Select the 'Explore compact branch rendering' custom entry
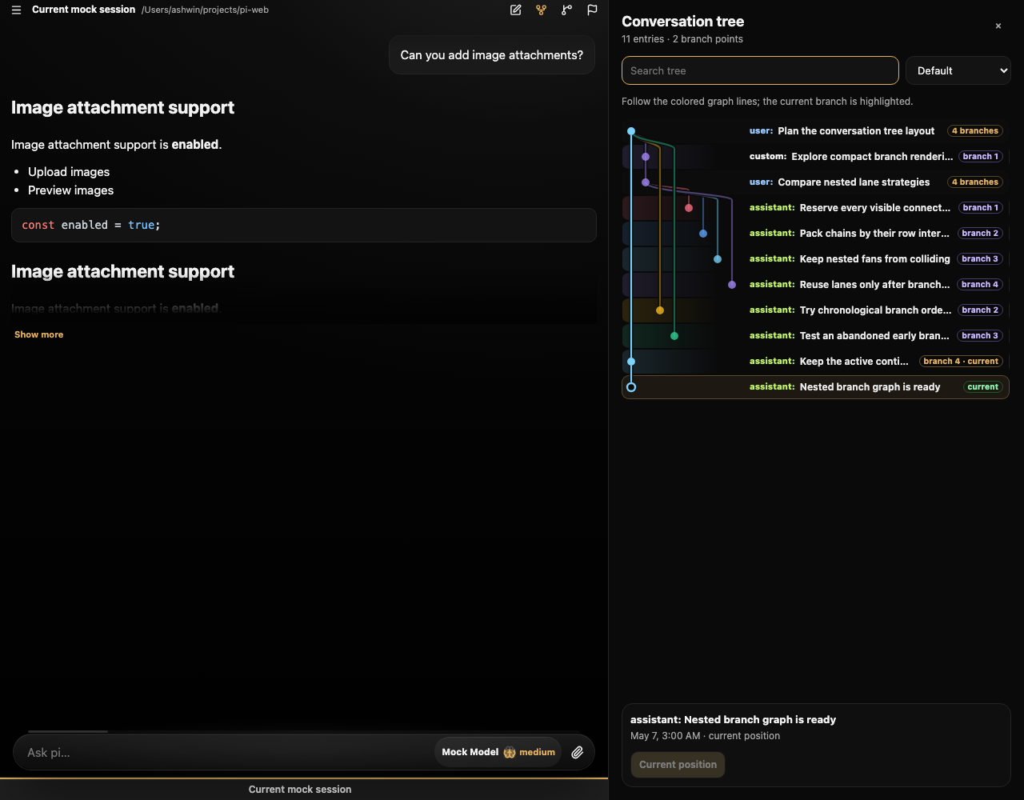Image resolution: width=1024 pixels, height=800 pixels. click(815, 157)
